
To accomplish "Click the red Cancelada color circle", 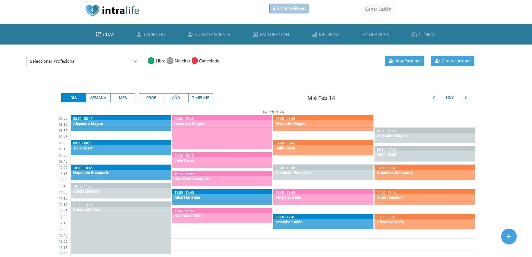I will pyautogui.click(x=195, y=61).
